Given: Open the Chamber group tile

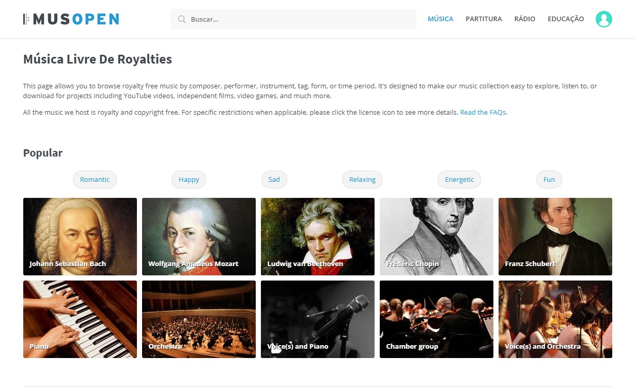Looking at the screenshot, I should pos(437,319).
